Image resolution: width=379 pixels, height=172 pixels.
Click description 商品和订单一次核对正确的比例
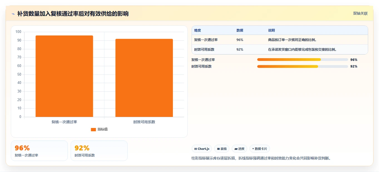[293, 40]
